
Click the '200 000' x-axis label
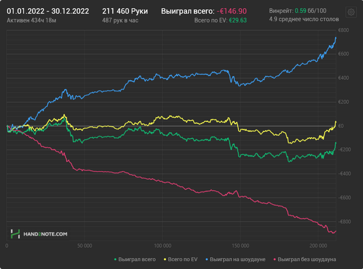coord(318,246)
